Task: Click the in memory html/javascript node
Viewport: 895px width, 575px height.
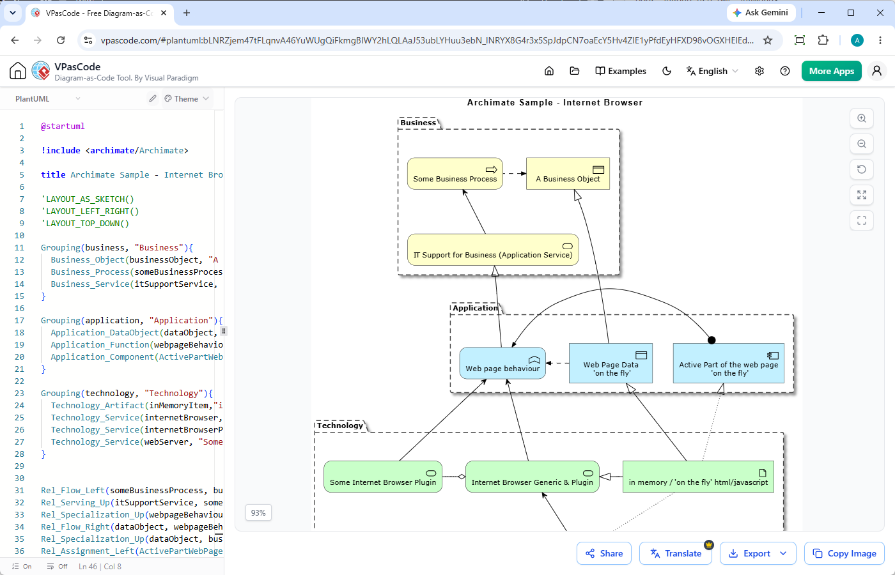Action: (x=698, y=477)
